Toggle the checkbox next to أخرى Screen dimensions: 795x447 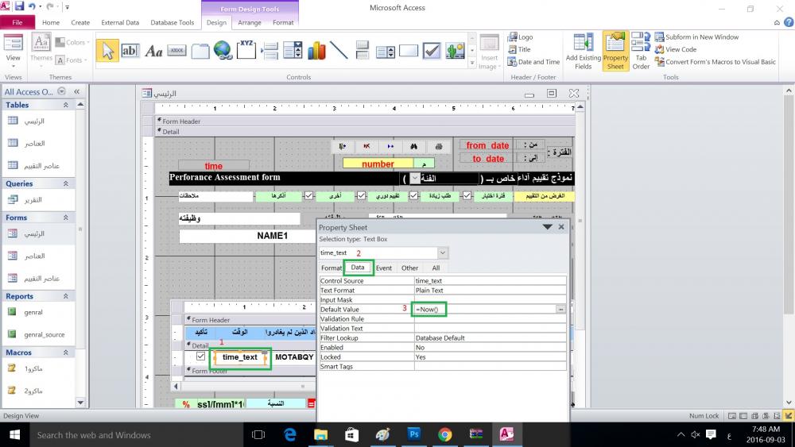[361, 195]
